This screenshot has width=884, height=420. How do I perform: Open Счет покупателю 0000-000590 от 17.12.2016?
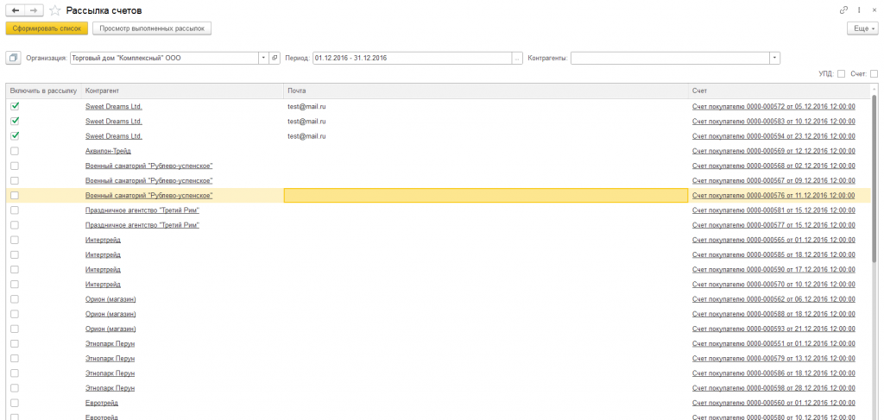(x=773, y=270)
